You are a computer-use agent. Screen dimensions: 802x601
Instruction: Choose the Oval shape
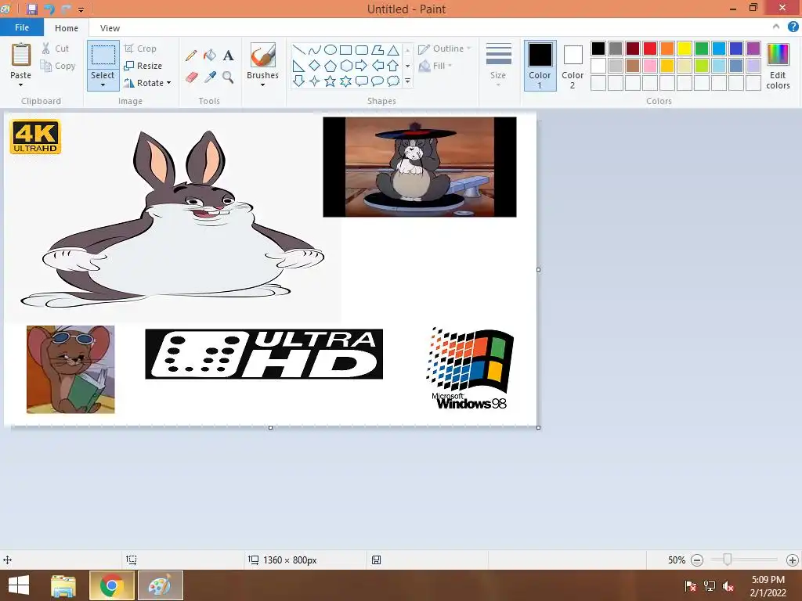tap(331, 49)
